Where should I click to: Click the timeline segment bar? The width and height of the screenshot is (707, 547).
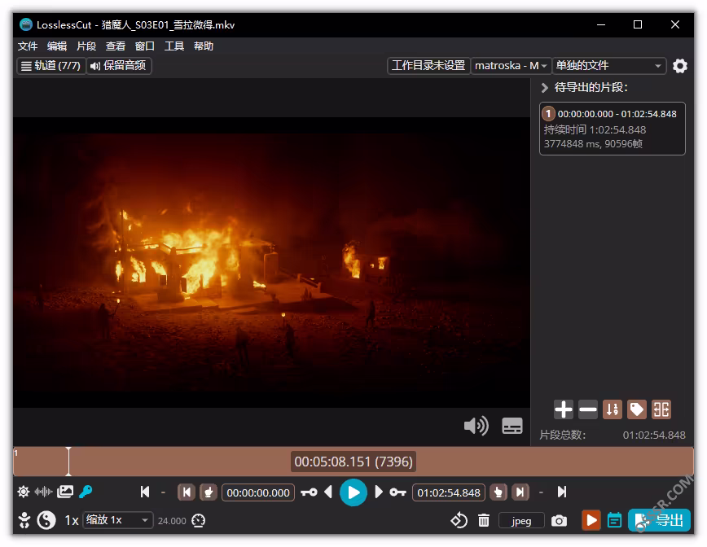point(353,462)
